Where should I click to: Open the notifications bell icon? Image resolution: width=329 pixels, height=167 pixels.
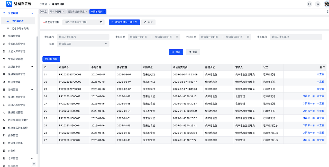click(x=317, y=4)
